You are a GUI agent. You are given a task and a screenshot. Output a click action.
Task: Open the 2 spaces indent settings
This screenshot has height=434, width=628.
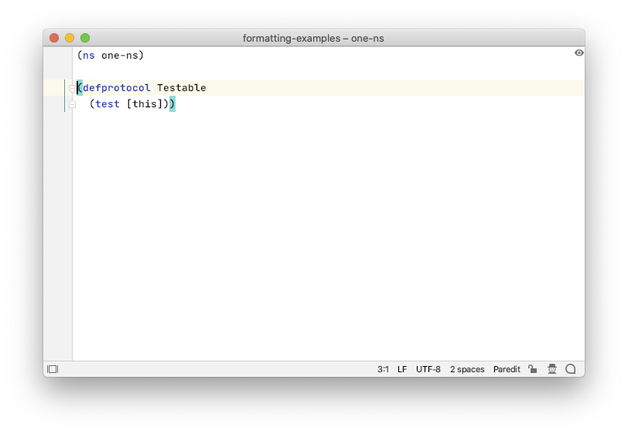point(467,369)
